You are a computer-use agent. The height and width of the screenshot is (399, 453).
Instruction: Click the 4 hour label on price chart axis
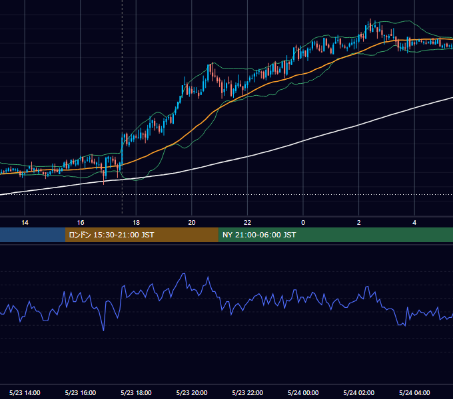[414, 223]
